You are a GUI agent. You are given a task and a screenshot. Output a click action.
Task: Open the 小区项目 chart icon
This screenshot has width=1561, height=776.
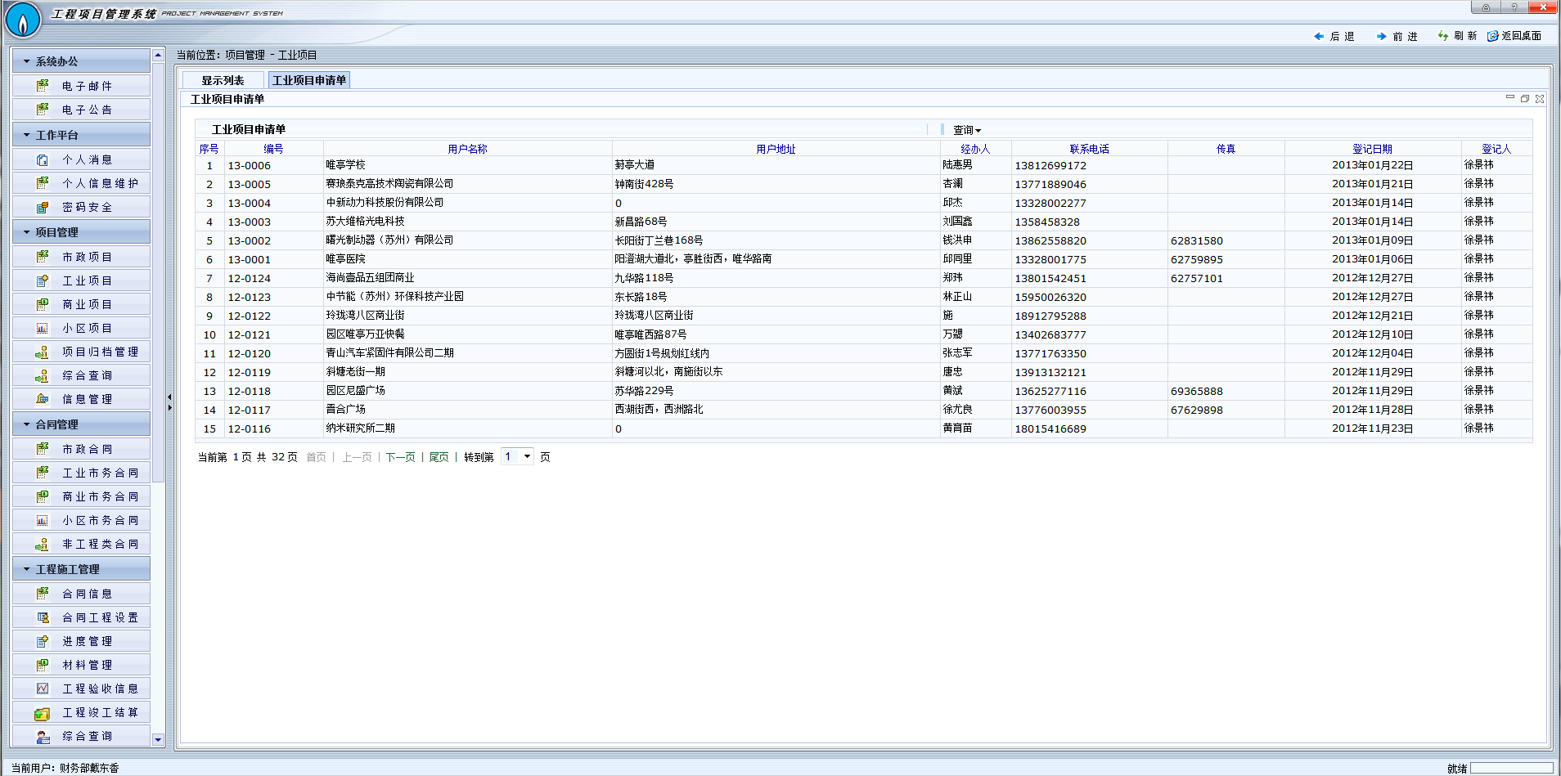pyautogui.click(x=43, y=329)
